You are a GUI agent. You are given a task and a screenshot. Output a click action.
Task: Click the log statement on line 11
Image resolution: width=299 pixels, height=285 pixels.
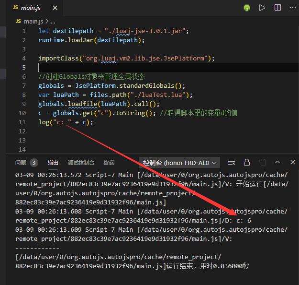66,122
